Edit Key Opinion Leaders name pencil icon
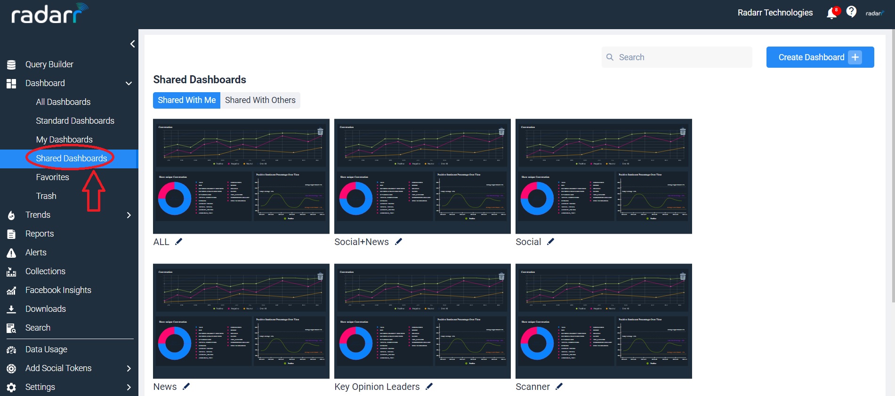895x396 pixels. [429, 387]
